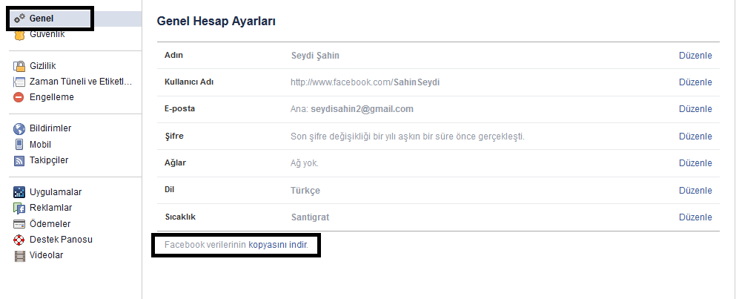
Task: Click the Ağ yok. text
Action: point(305,163)
